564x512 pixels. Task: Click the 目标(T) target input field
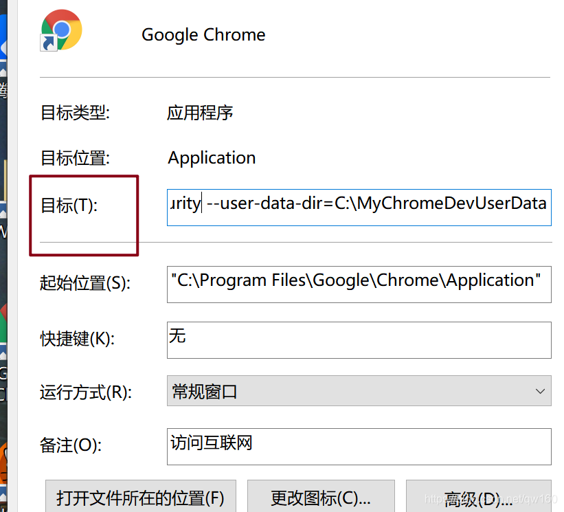(x=359, y=208)
